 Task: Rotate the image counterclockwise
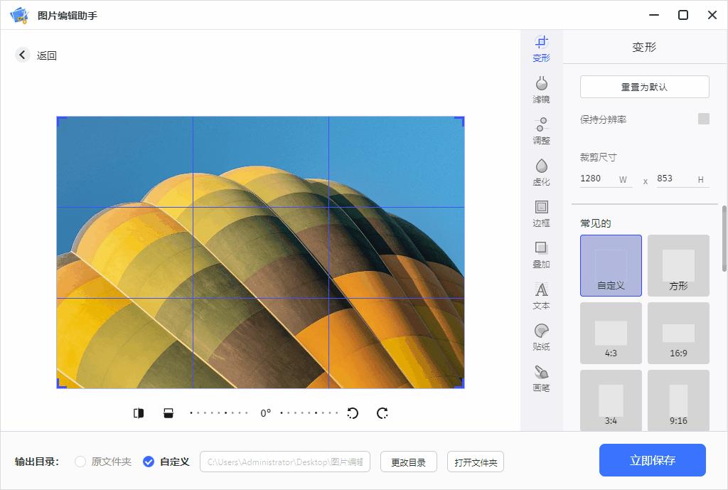point(353,412)
